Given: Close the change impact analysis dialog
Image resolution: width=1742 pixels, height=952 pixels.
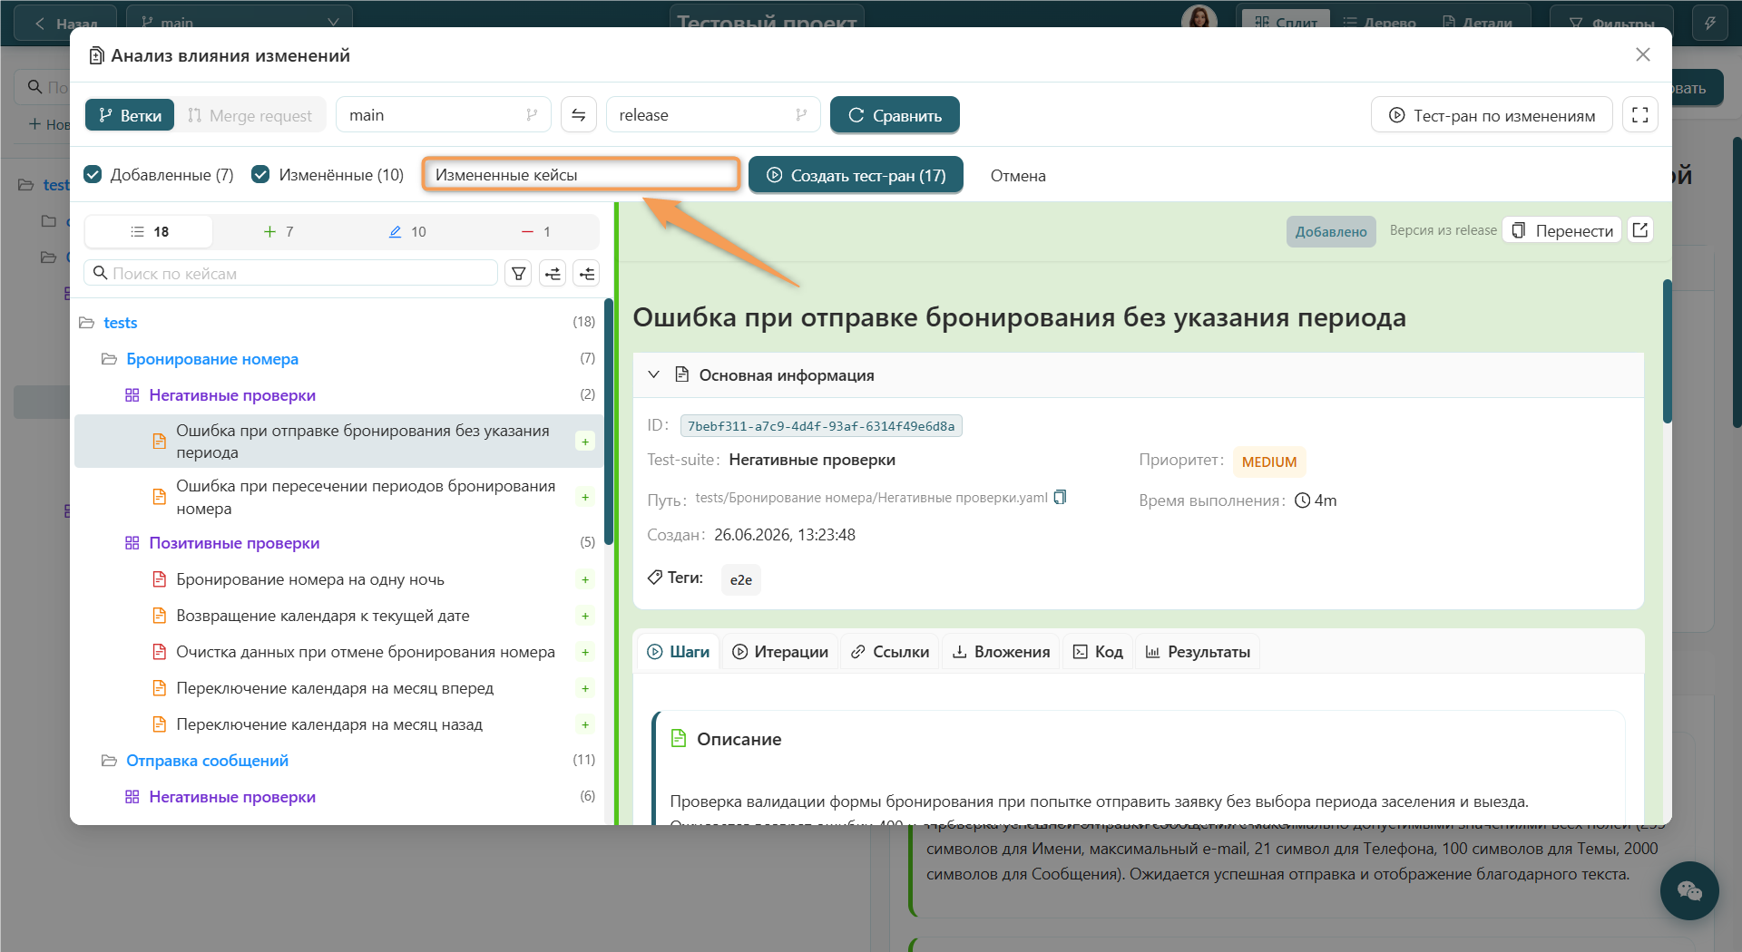Looking at the screenshot, I should 1643,55.
